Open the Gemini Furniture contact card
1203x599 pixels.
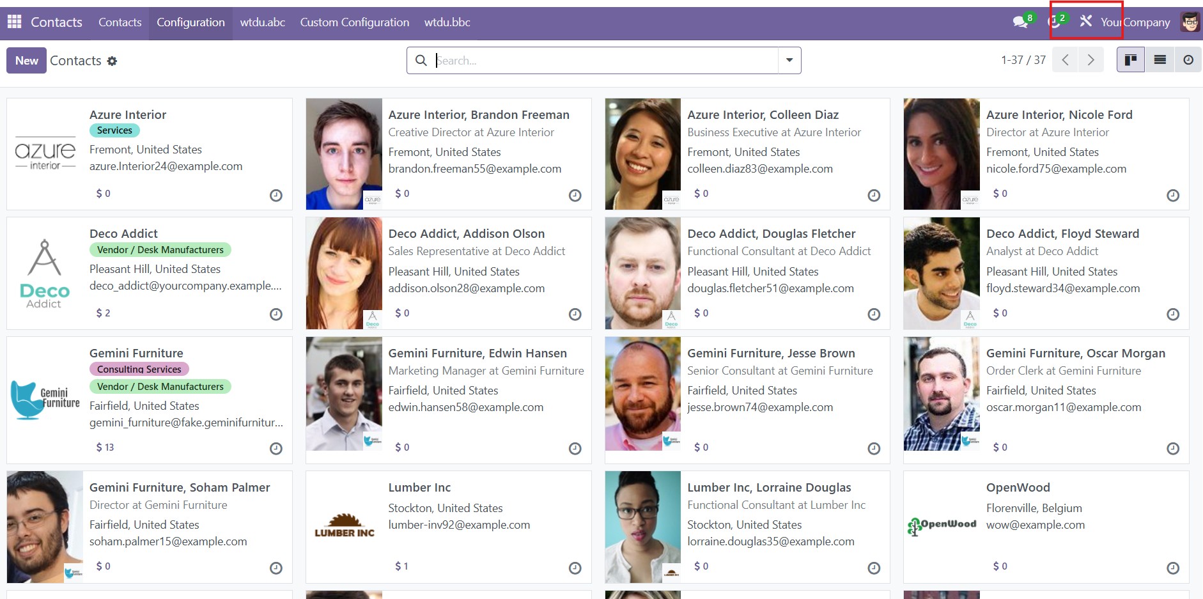pyautogui.click(x=136, y=353)
